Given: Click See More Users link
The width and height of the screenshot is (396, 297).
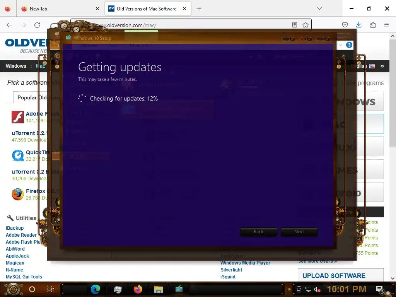Looking at the screenshot, I should (x=317, y=261).
